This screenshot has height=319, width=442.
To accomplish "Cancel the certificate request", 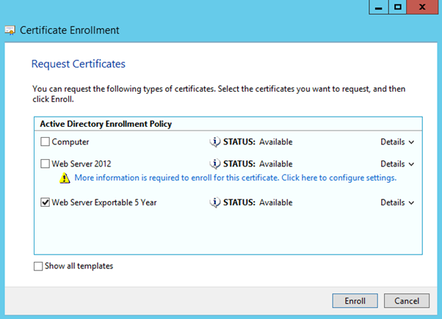I will coord(406,301).
